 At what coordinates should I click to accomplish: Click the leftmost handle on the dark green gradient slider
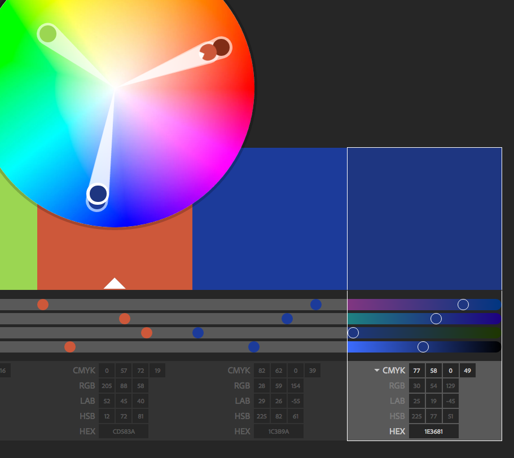tap(353, 333)
